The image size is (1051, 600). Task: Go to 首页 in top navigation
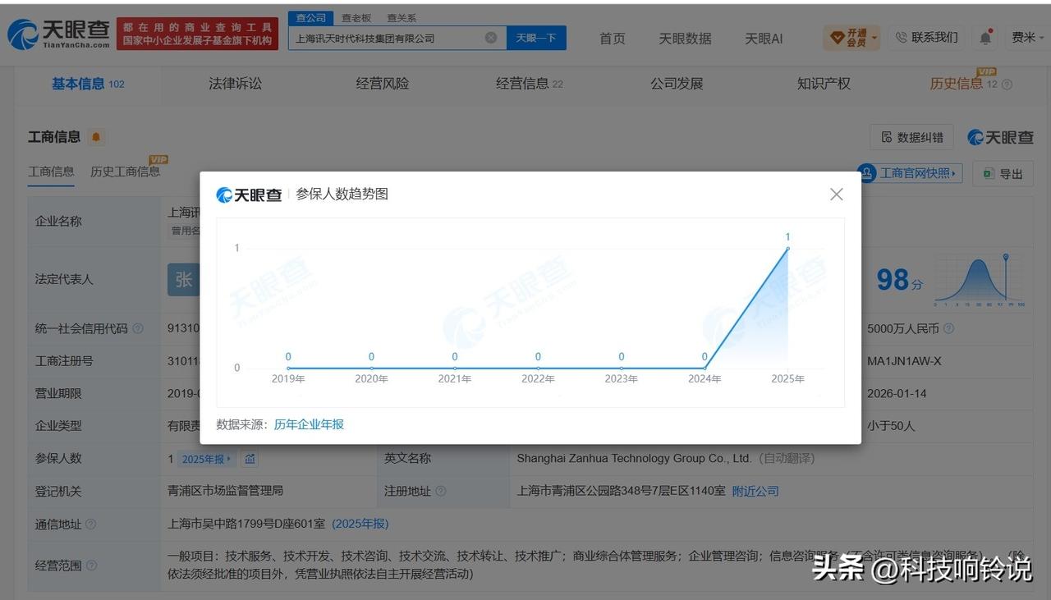612,39
